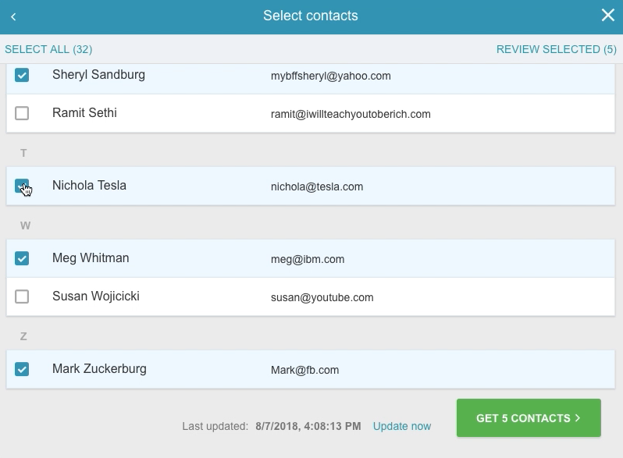Close the Select contacts dialog

point(608,16)
